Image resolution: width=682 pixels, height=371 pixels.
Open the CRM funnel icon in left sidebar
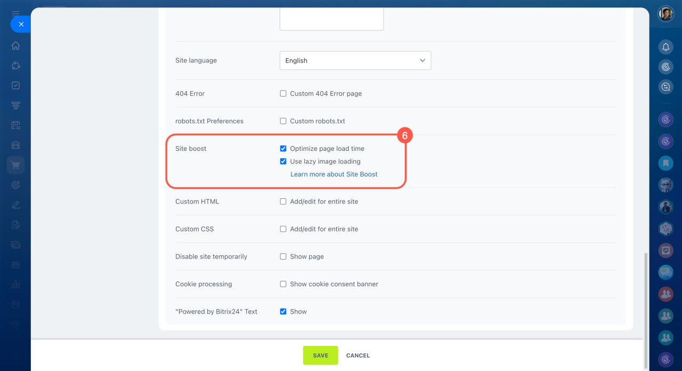[15, 106]
